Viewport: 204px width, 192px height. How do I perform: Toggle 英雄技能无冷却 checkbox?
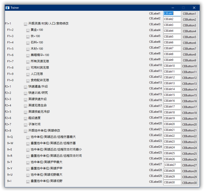tap(25, 113)
